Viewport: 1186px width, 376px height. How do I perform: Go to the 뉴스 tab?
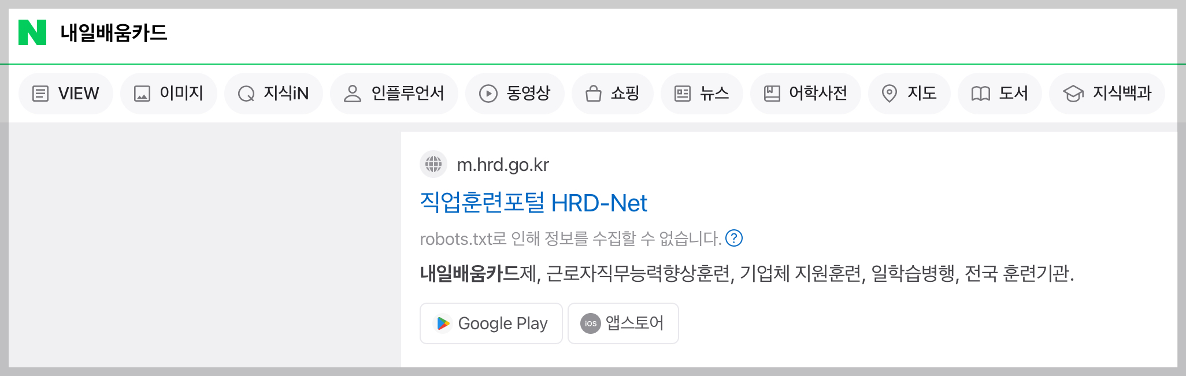point(702,94)
